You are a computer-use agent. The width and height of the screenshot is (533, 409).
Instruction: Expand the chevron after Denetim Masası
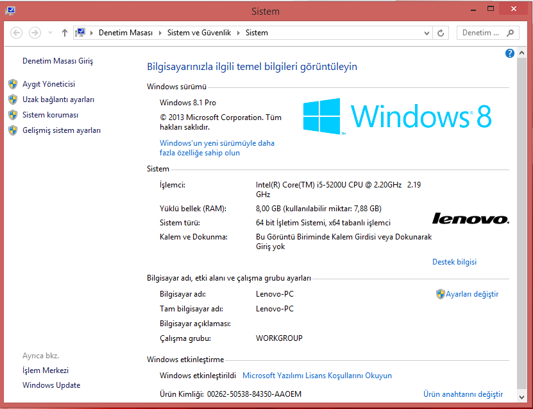(160, 33)
